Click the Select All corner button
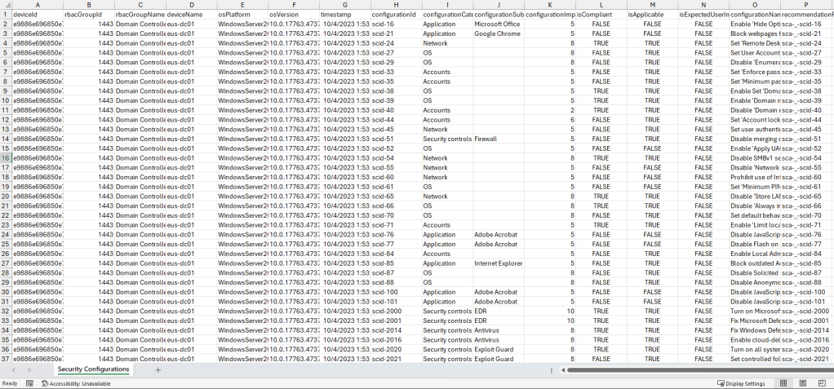Viewport: 834px width, 389px height. click(5, 5)
